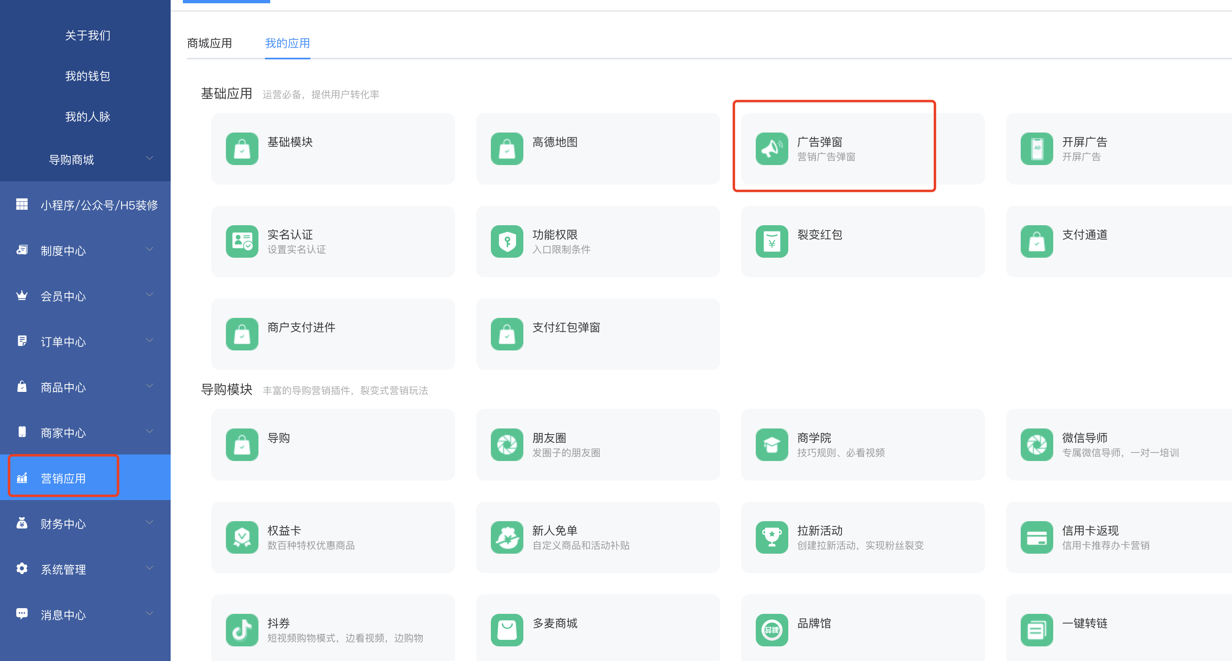Image resolution: width=1232 pixels, height=661 pixels.
Task: Click the 功能权限 shield icon
Action: coord(507,242)
